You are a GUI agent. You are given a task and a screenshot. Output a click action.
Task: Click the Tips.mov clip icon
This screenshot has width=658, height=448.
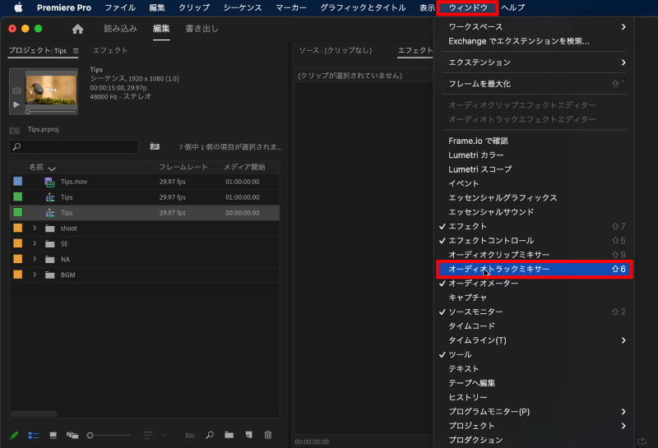(x=49, y=182)
